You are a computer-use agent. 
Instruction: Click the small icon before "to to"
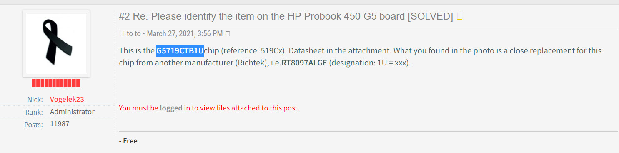pos(122,33)
